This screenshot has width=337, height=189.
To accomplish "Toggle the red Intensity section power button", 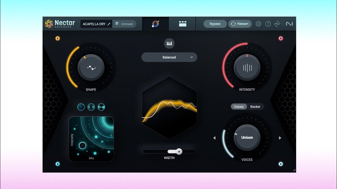I will (x=281, y=38).
